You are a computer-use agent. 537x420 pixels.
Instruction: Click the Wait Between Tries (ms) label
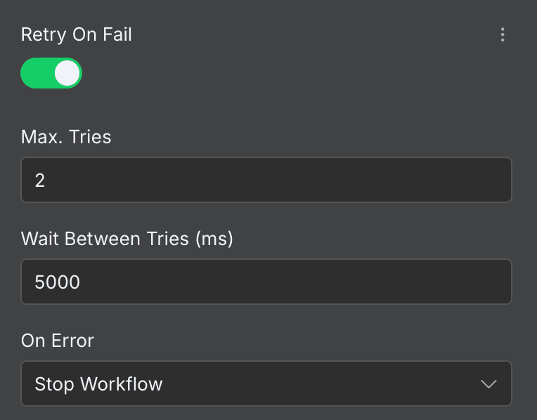point(127,239)
